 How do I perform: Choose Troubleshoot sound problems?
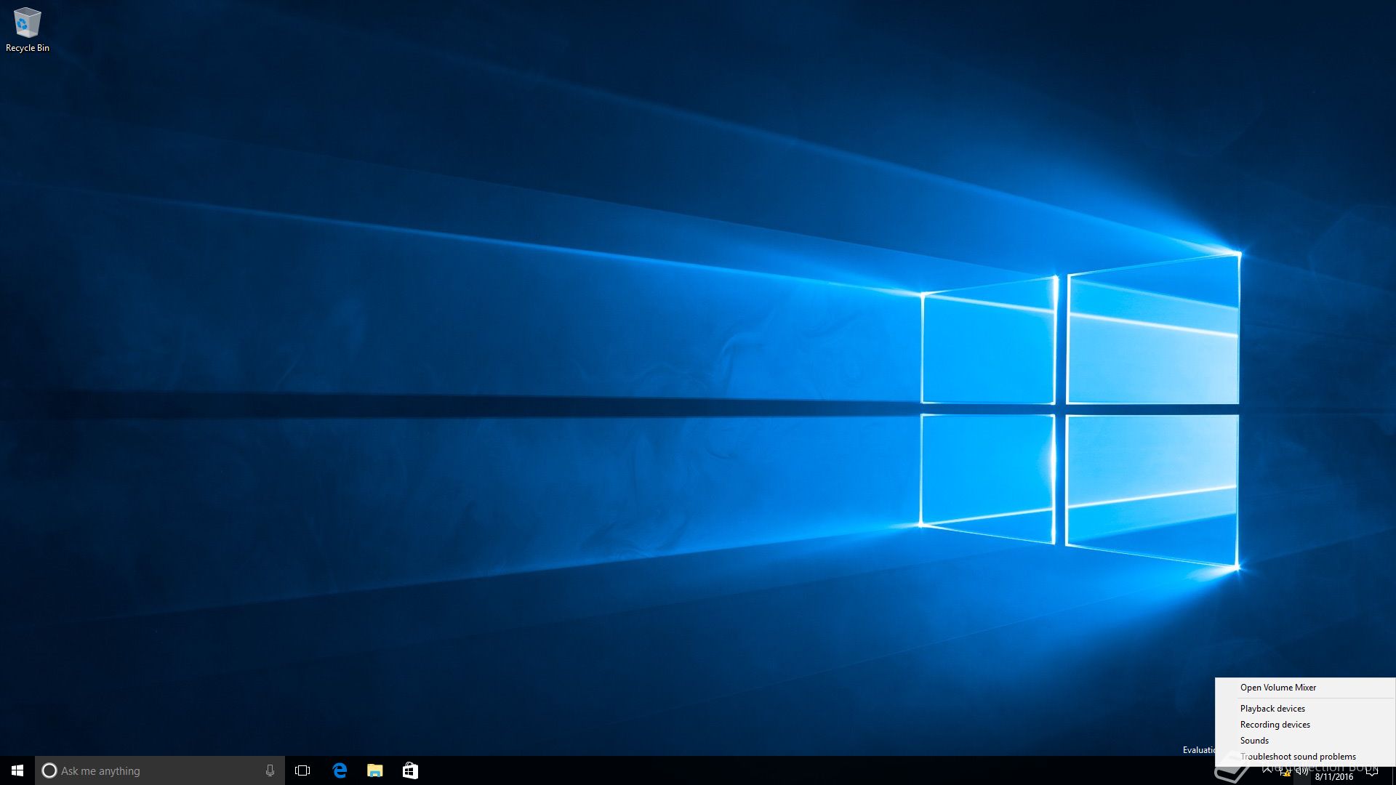coord(1298,757)
